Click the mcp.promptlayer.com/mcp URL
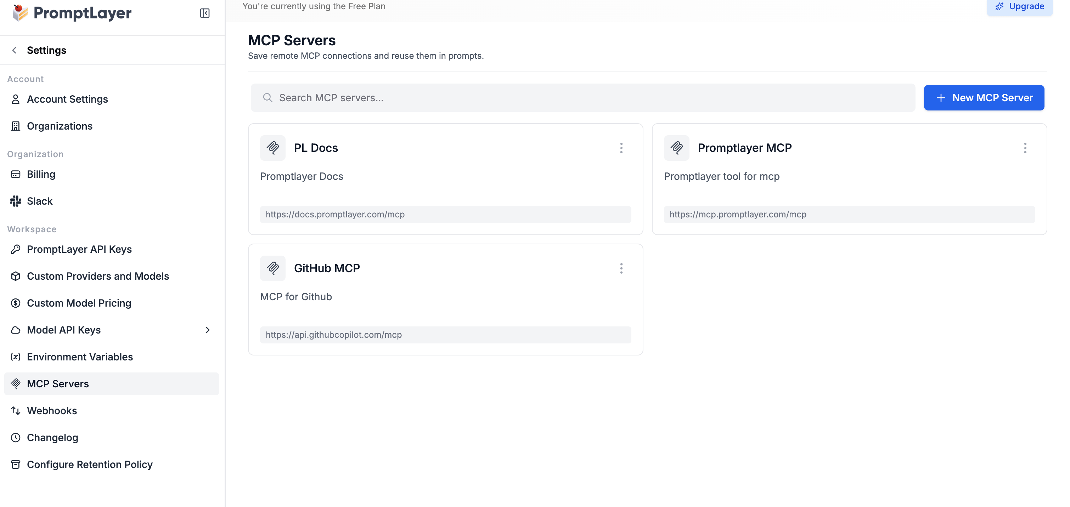 (738, 214)
